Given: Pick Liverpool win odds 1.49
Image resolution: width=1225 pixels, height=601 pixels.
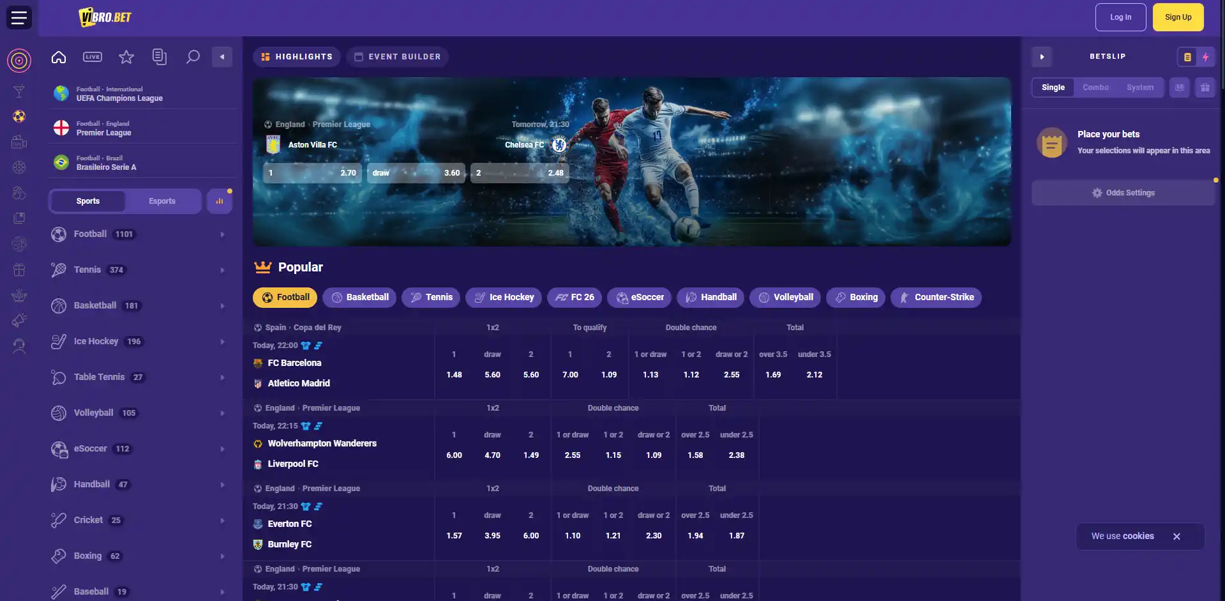Looking at the screenshot, I should 531,455.
